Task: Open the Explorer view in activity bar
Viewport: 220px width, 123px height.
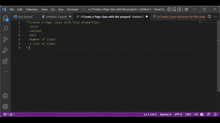Action: pos(5,18)
